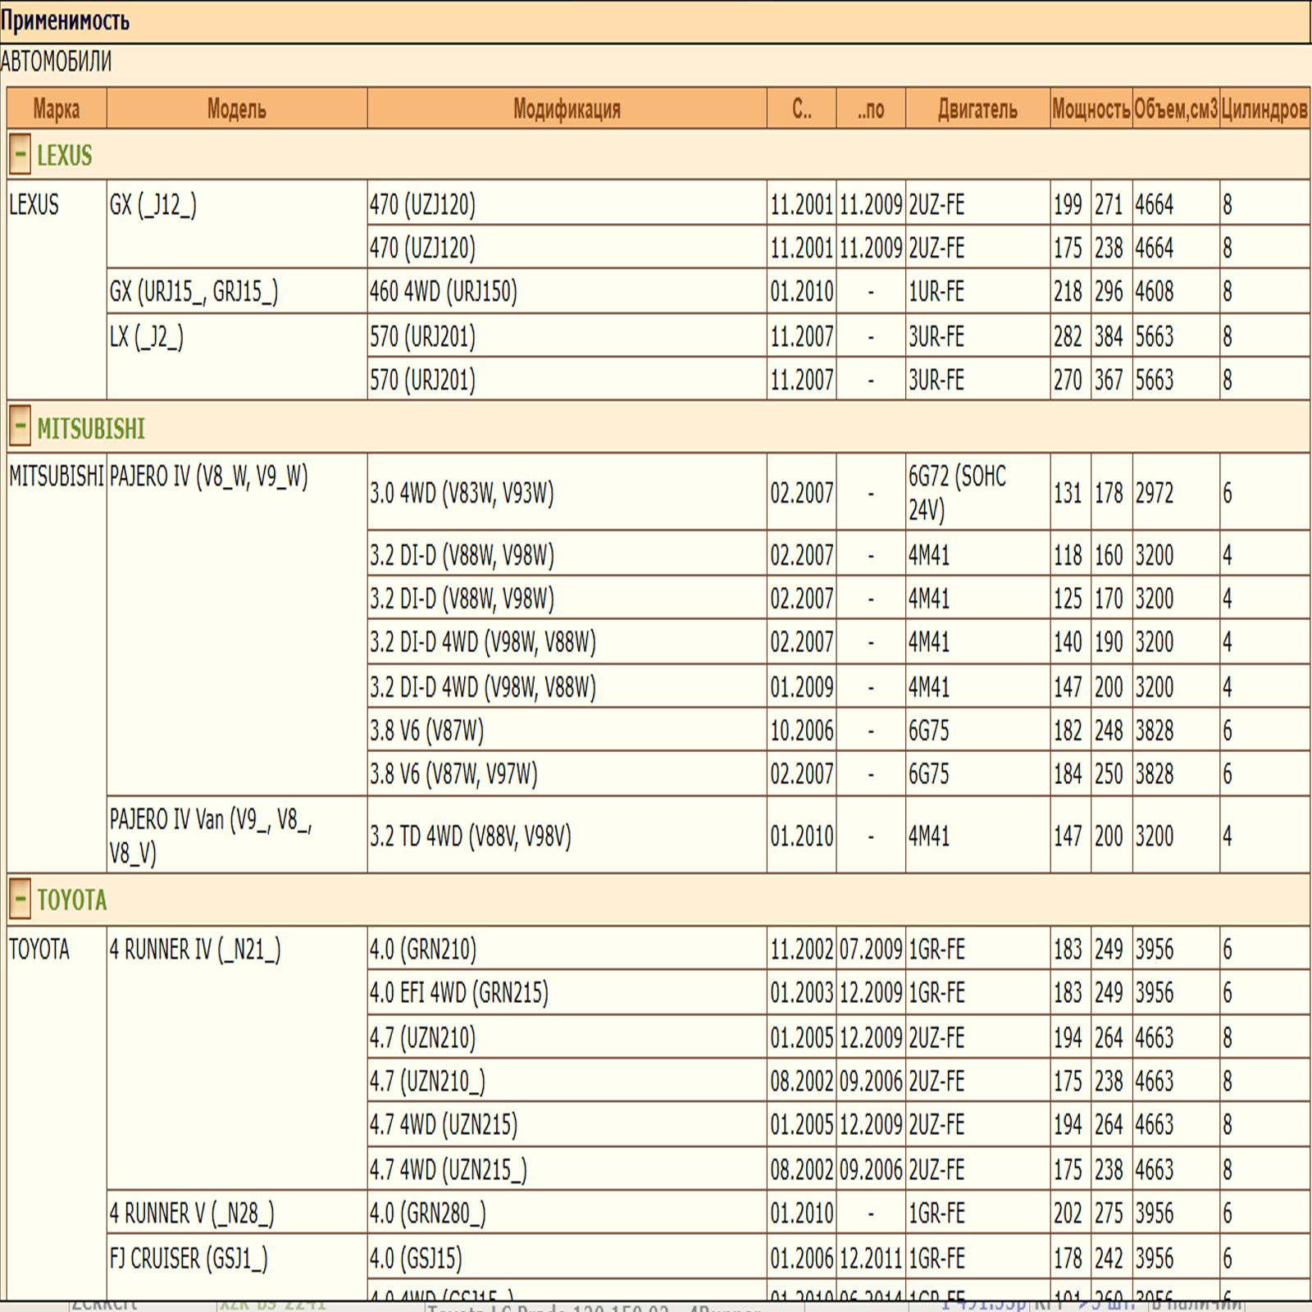The height and width of the screenshot is (1312, 1312).
Task: Click the Марка column header
Action: point(56,109)
